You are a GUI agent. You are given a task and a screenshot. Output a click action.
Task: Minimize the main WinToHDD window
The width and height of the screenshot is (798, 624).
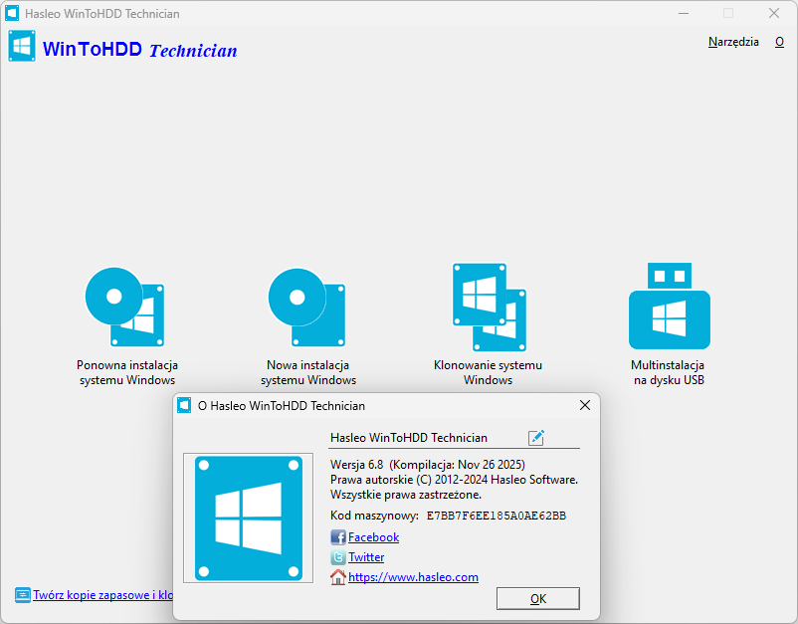pos(684,13)
